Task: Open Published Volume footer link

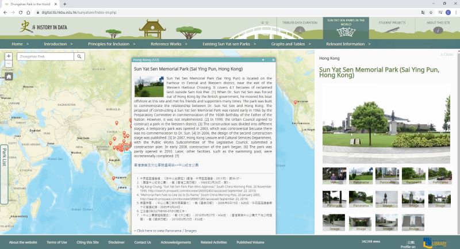Action: click(250, 243)
